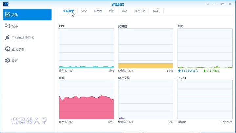The width and height of the screenshot is (236, 133).
Task: Switch to the 系統總覽 tab
Action: point(69,11)
